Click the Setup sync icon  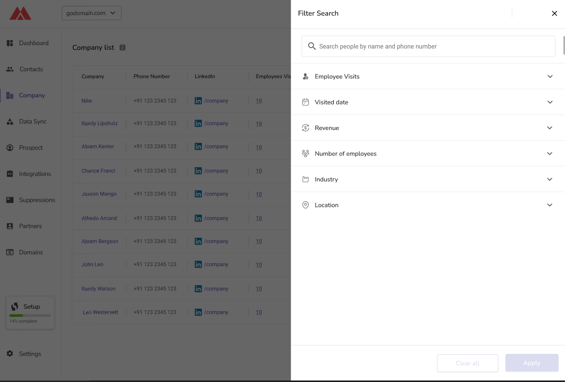coord(15,306)
